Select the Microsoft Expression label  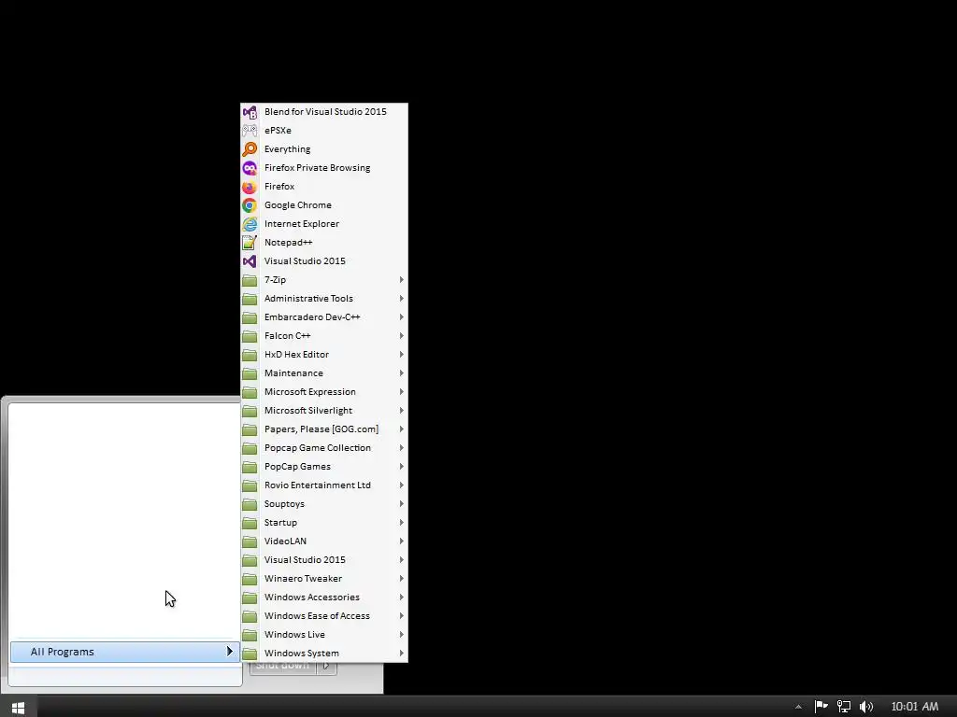pyautogui.click(x=310, y=392)
